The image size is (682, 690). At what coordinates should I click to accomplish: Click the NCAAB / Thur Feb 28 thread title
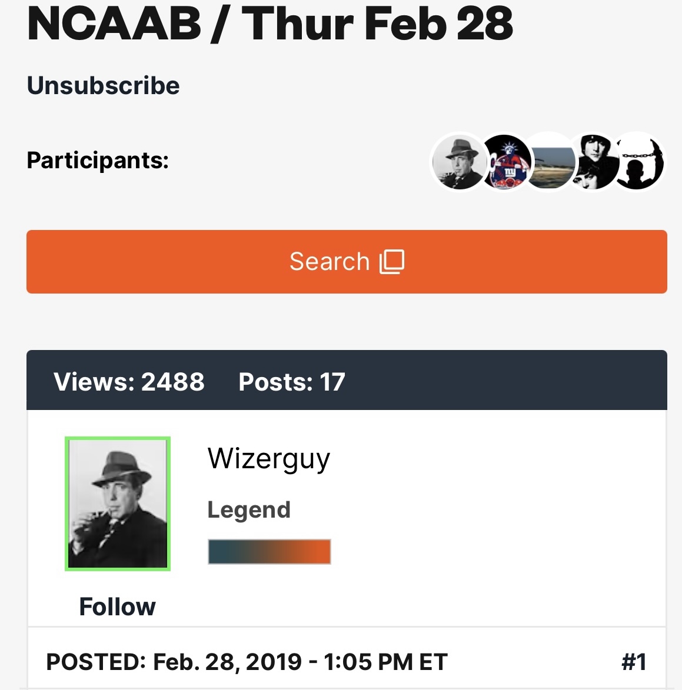[270, 25]
